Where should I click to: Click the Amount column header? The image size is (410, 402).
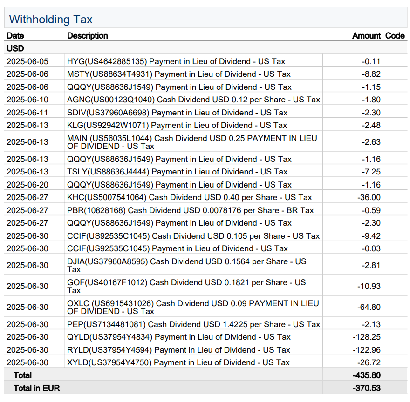point(366,36)
